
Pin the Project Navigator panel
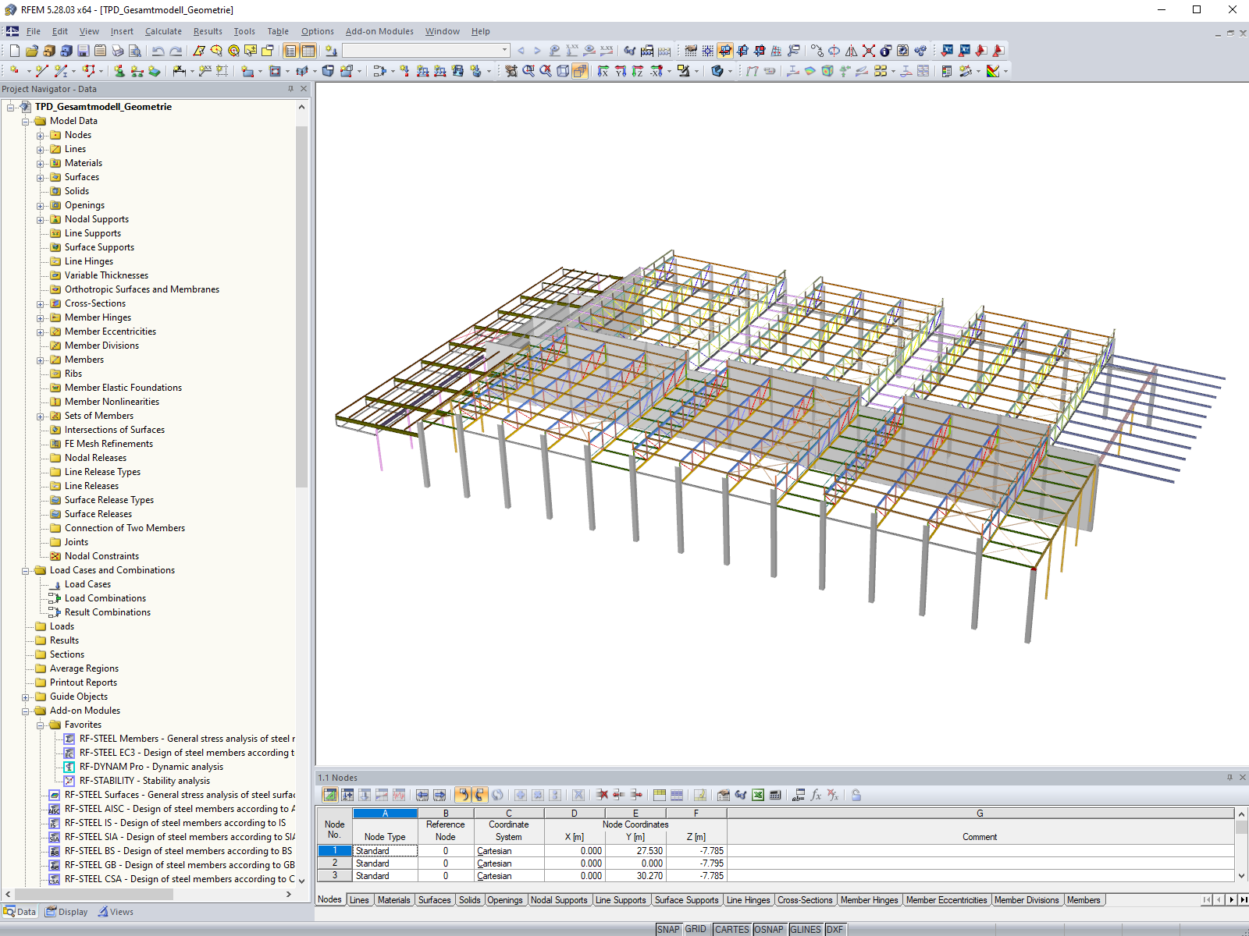pos(290,89)
